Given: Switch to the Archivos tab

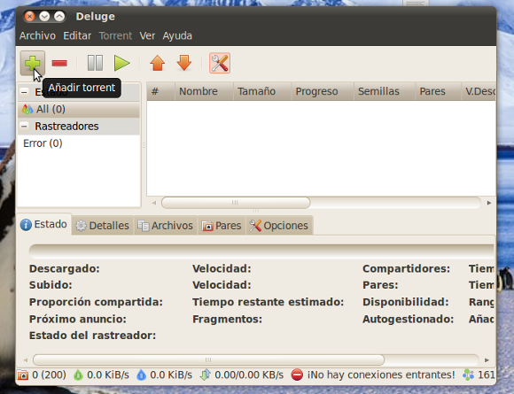Looking at the screenshot, I should [x=165, y=226].
